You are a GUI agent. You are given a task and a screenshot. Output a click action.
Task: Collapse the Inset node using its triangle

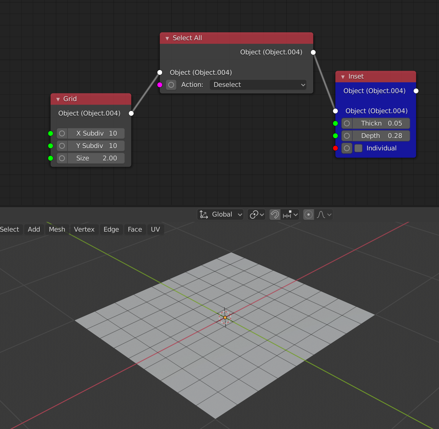343,77
